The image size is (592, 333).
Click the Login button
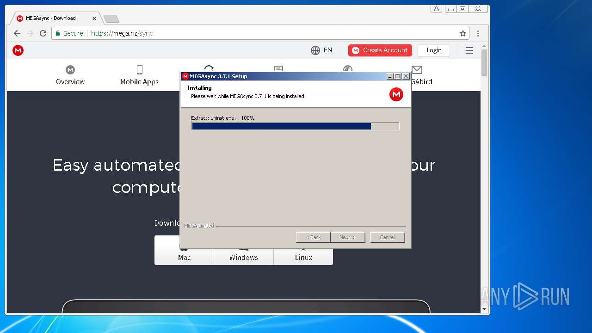pyautogui.click(x=434, y=50)
